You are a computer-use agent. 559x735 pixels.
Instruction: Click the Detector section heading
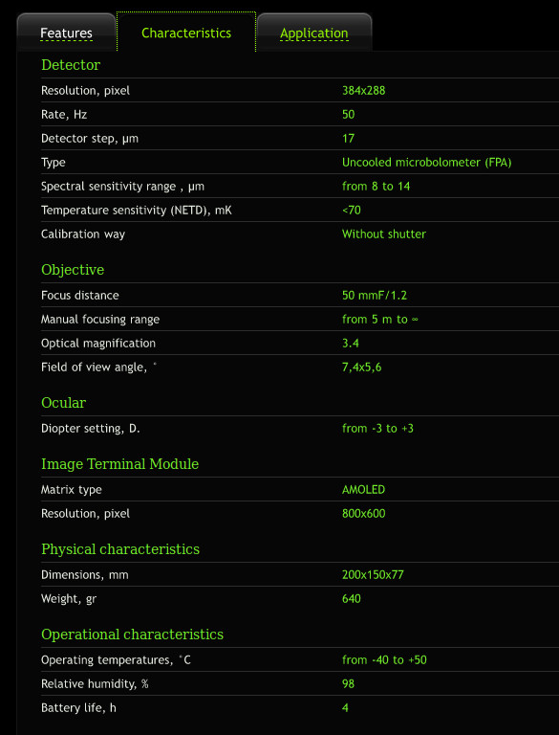[71, 65]
